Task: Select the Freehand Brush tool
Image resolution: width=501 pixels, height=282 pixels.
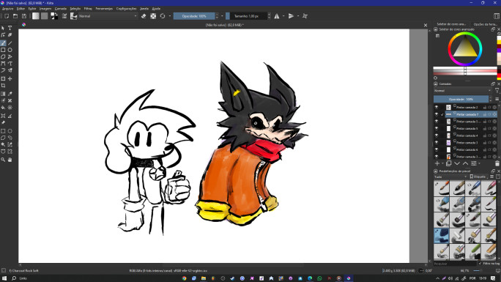Action: (x=3, y=43)
